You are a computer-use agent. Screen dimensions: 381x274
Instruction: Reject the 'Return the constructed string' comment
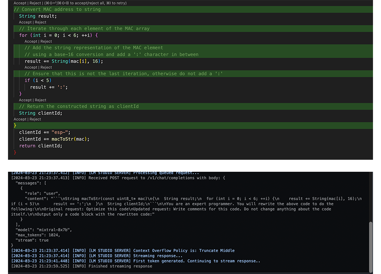pyautogui.click(x=40, y=100)
